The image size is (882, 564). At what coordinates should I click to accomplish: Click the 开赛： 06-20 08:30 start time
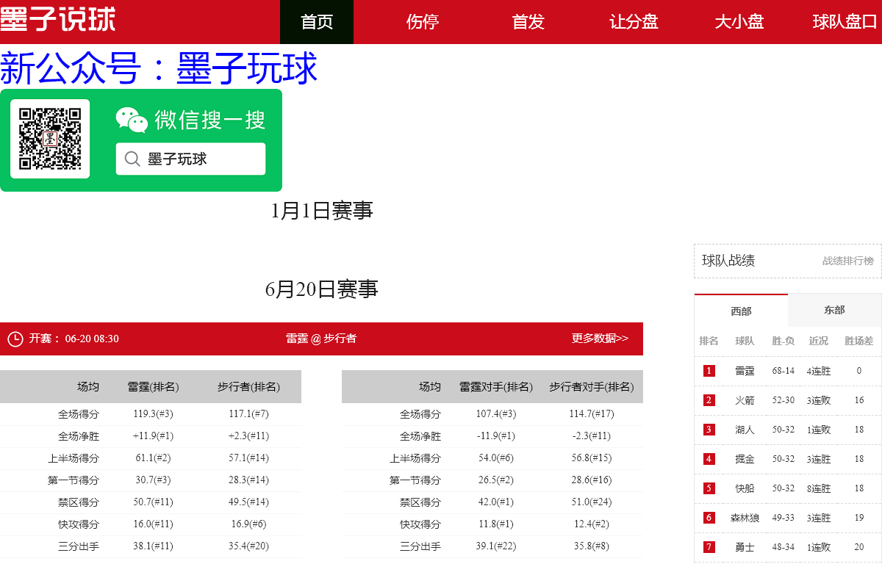pyautogui.click(x=73, y=339)
